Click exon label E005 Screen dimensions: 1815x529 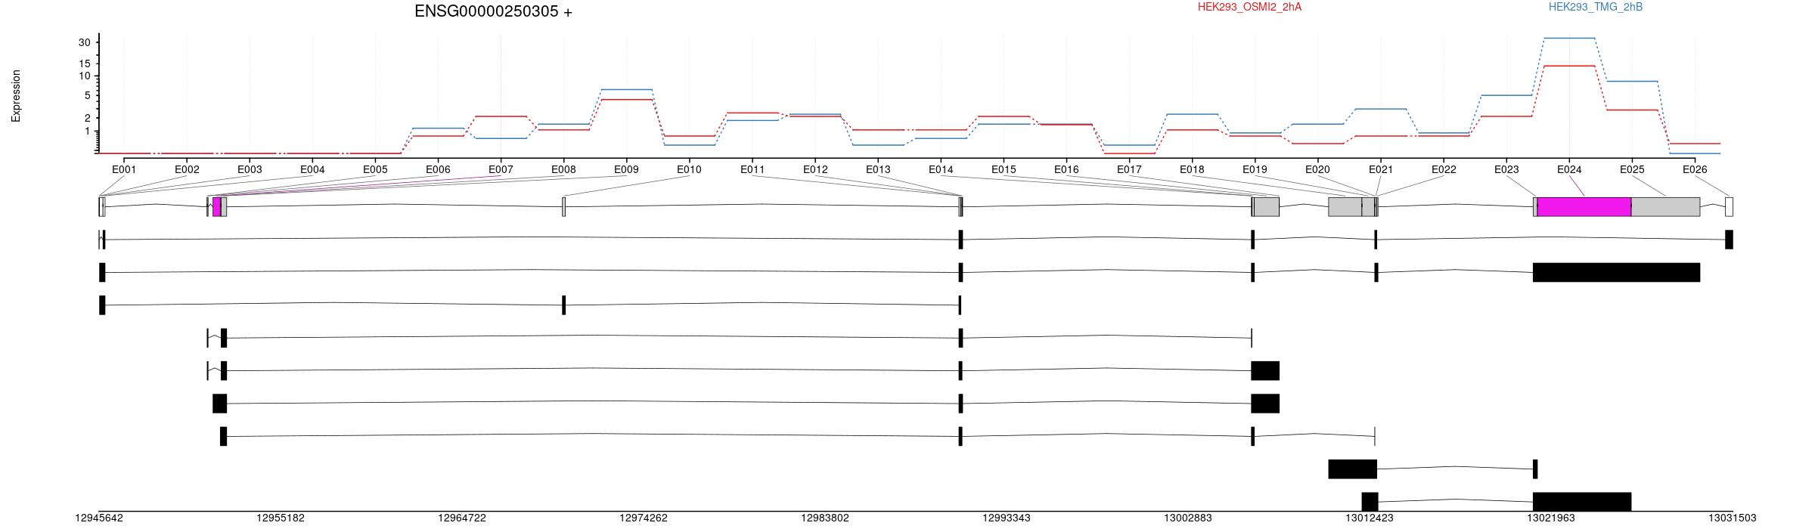pyautogui.click(x=375, y=169)
